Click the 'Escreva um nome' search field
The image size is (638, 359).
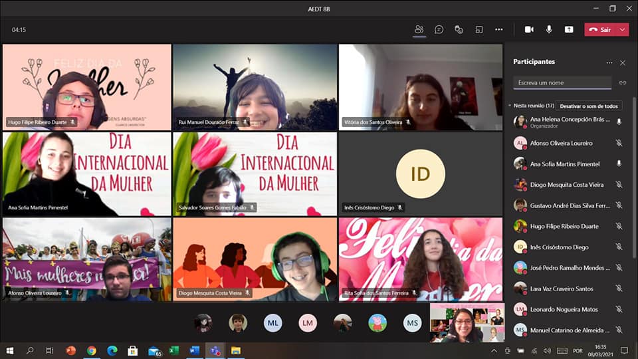562,83
